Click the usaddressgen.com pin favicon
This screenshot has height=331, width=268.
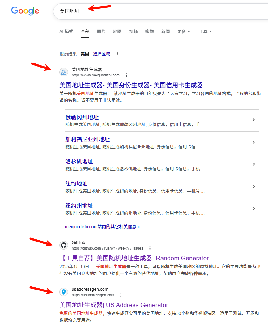click(x=64, y=292)
